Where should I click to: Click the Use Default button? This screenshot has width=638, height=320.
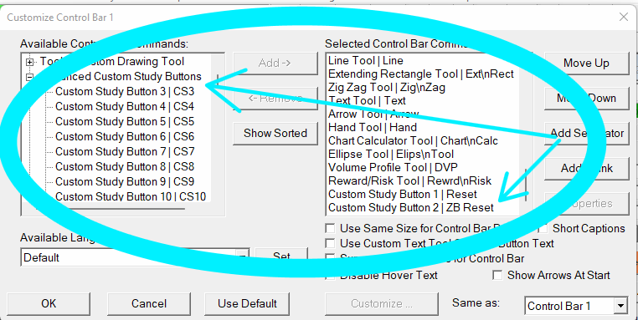click(247, 304)
